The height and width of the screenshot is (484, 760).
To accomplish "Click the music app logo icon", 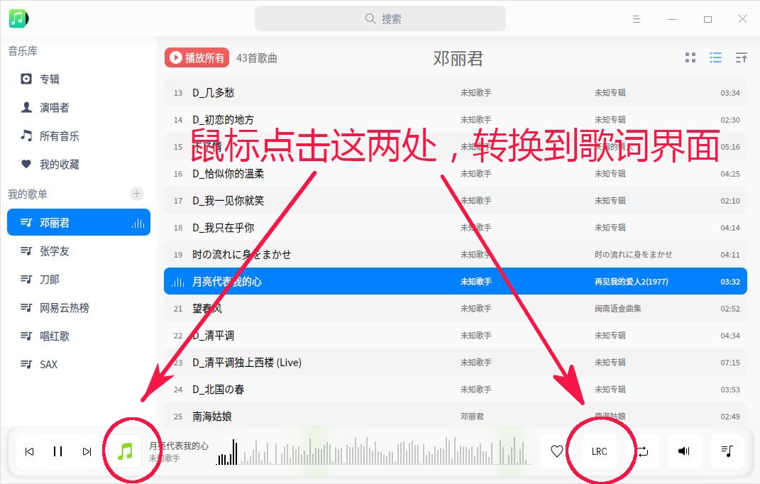I will [x=18, y=18].
